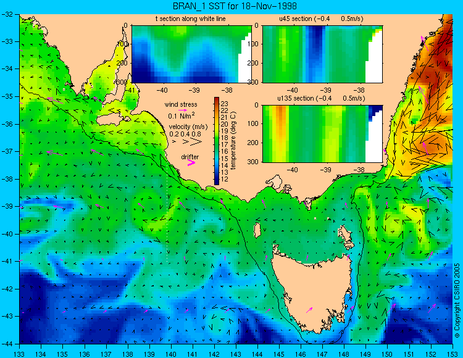Screen dimensions: 463x358
Task: Click the "wind stress" legend label
Action: (181, 104)
